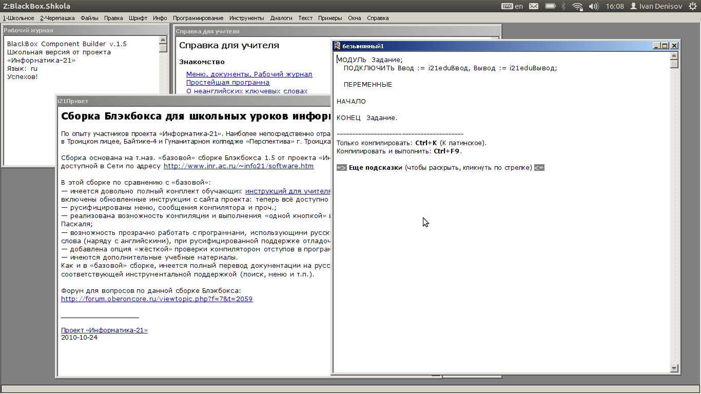Open the forum.oberoncore.ru link
The height and width of the screenshot is (394, 701).
point(157,299)
